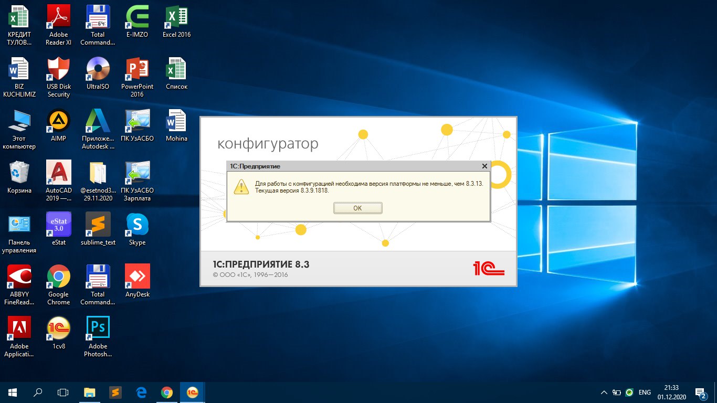This screenshot has height=403, width=717.
Task: Click the green circular tray icon
Action: (x=629, y=392)
